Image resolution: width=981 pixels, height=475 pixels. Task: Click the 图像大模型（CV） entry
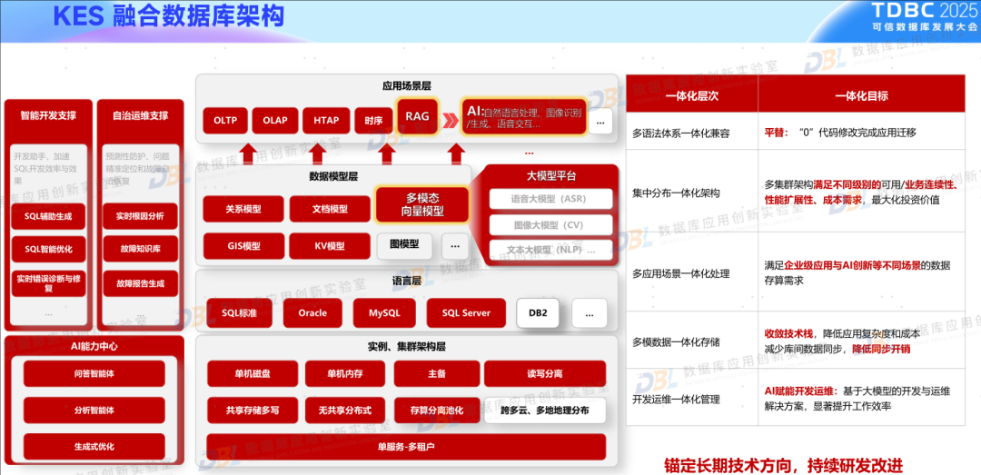point(550,224)
